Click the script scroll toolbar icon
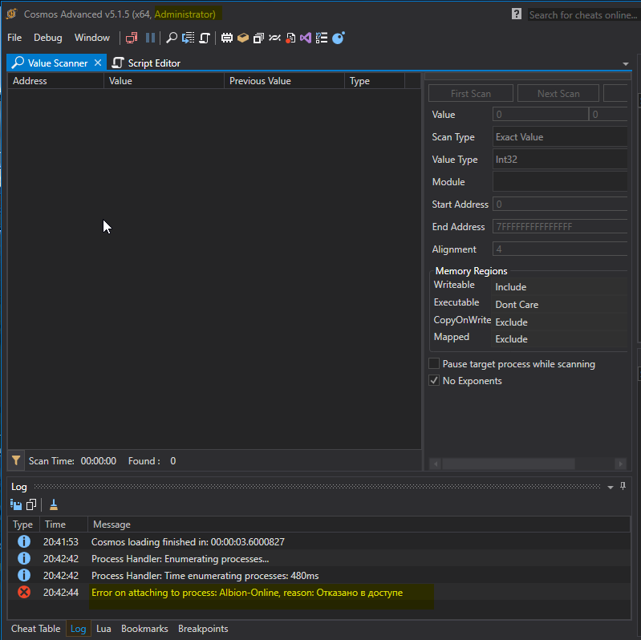641x640 pixels. [x=205, y=38]
